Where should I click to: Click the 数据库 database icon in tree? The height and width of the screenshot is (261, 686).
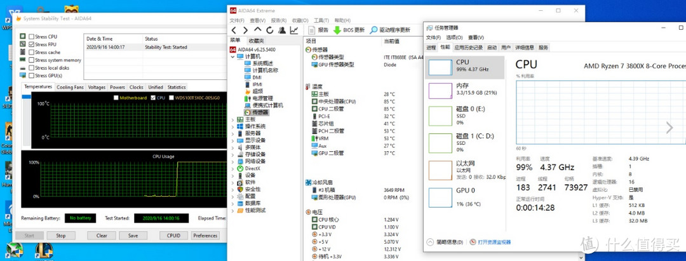point(240,203)
